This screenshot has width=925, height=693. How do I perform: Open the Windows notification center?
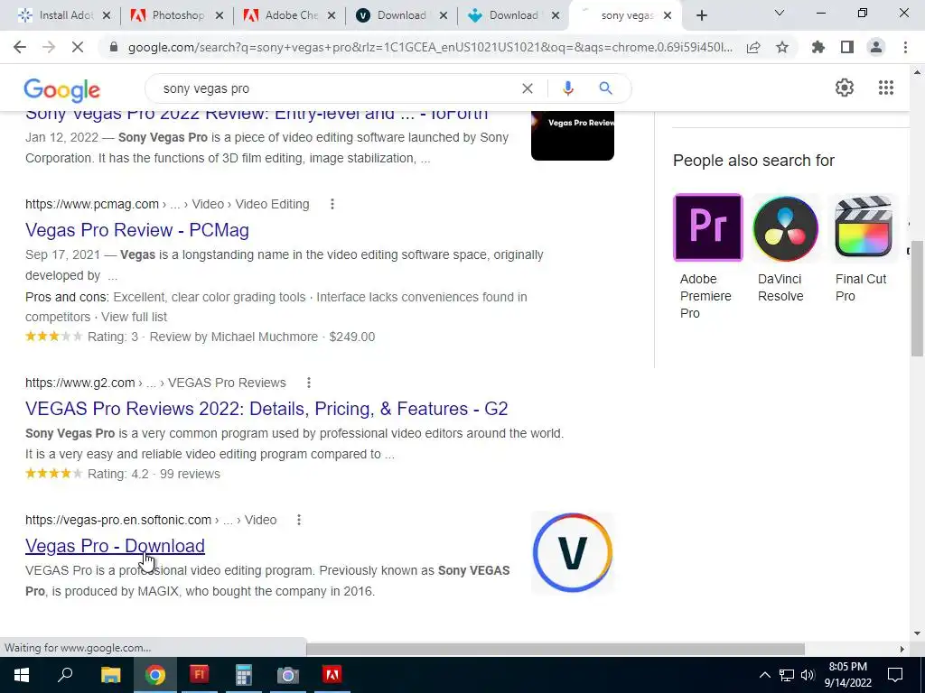pos(895,675)
